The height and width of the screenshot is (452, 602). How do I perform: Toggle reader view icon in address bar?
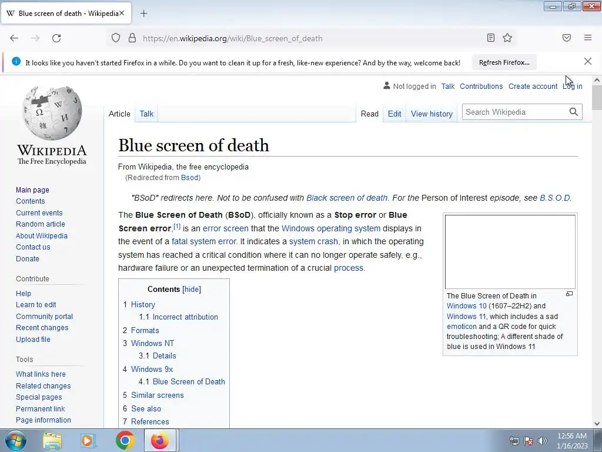[491, 38]
